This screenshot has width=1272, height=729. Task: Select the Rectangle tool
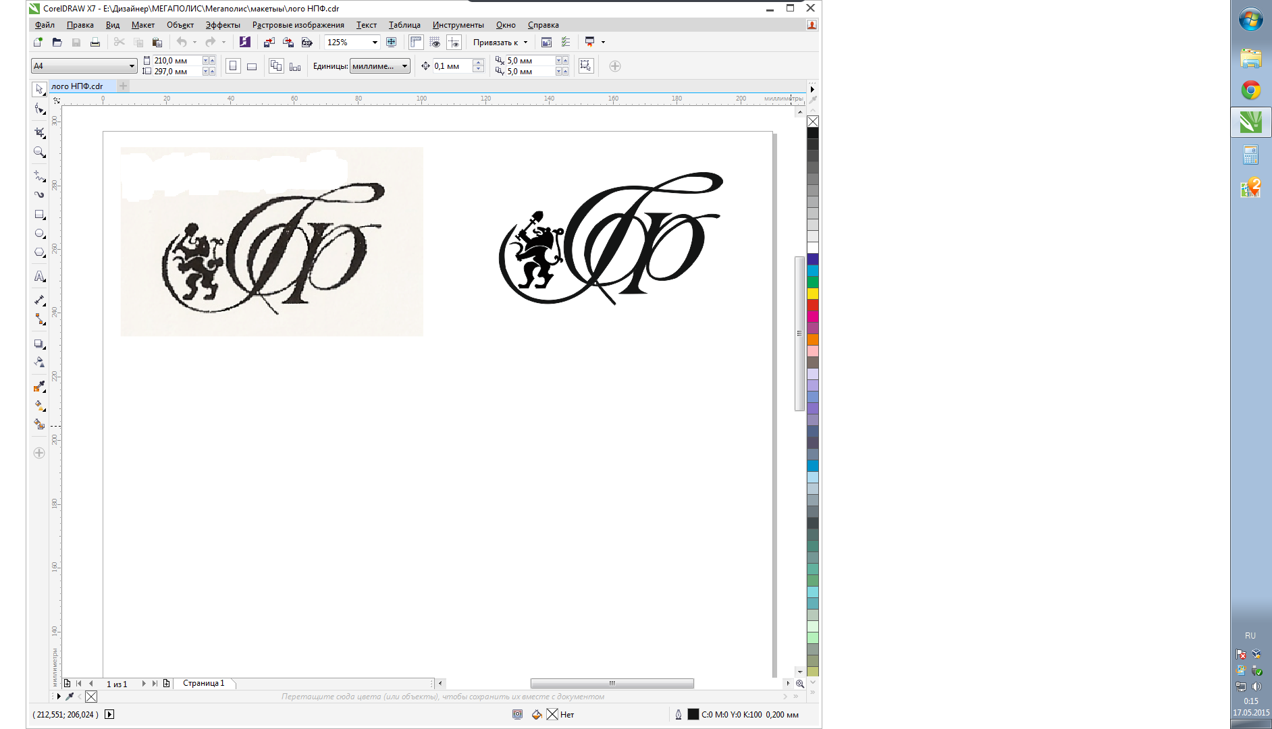point(39,215)
